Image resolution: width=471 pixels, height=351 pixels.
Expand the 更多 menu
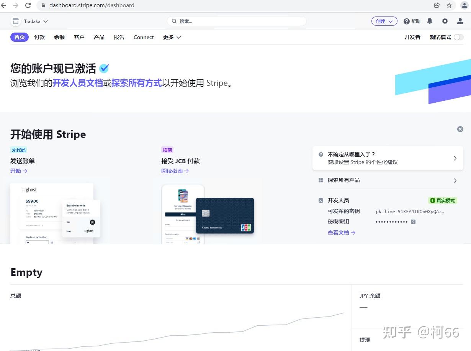click(x=172, y=37)
